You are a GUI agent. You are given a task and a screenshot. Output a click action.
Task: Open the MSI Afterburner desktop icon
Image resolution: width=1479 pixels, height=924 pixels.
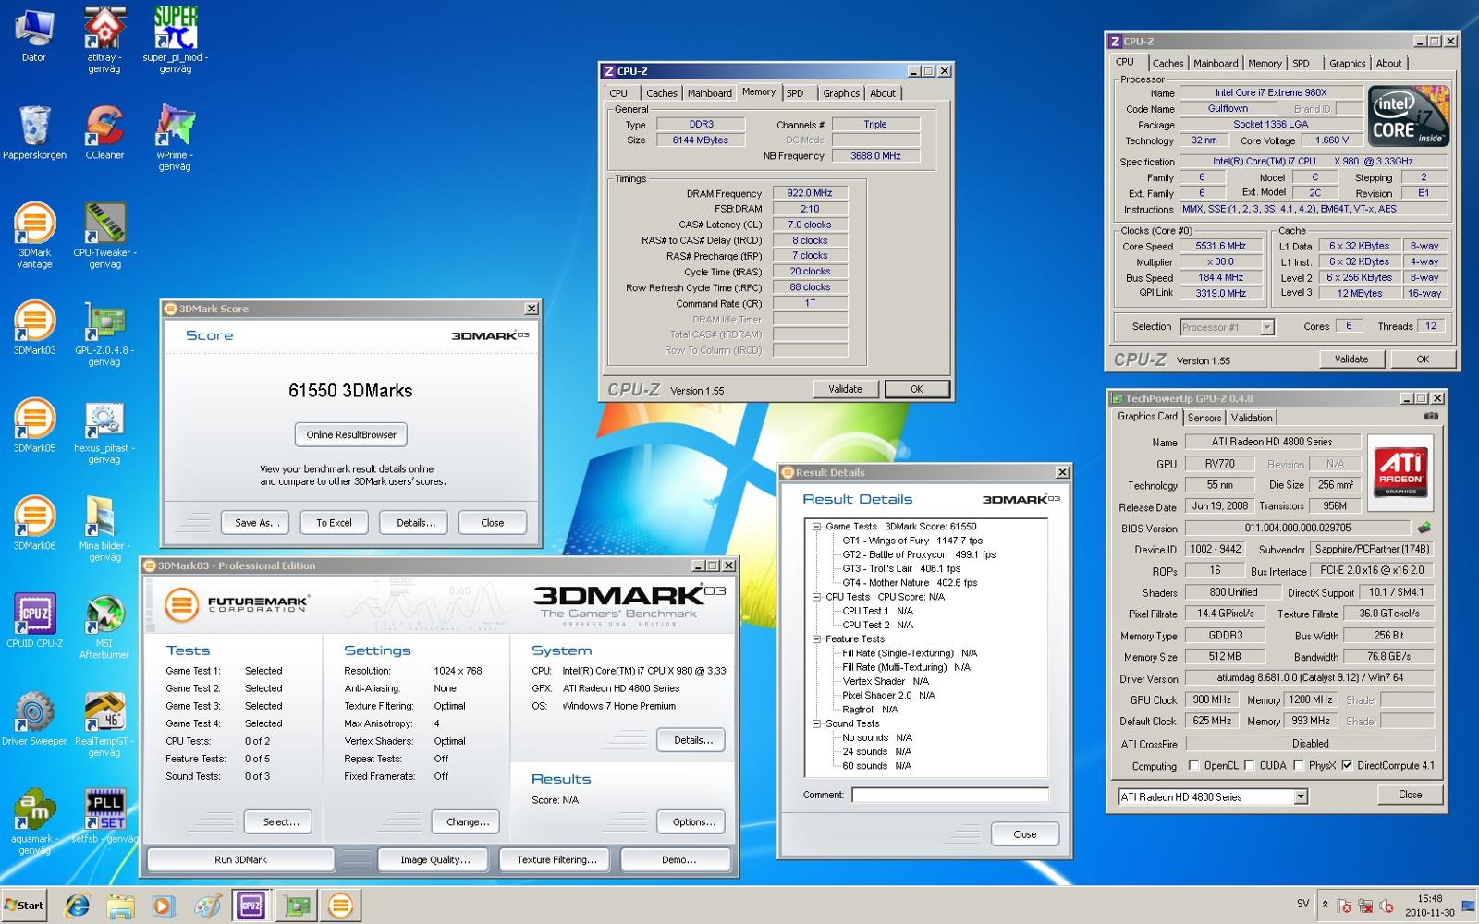pos(104,626)
